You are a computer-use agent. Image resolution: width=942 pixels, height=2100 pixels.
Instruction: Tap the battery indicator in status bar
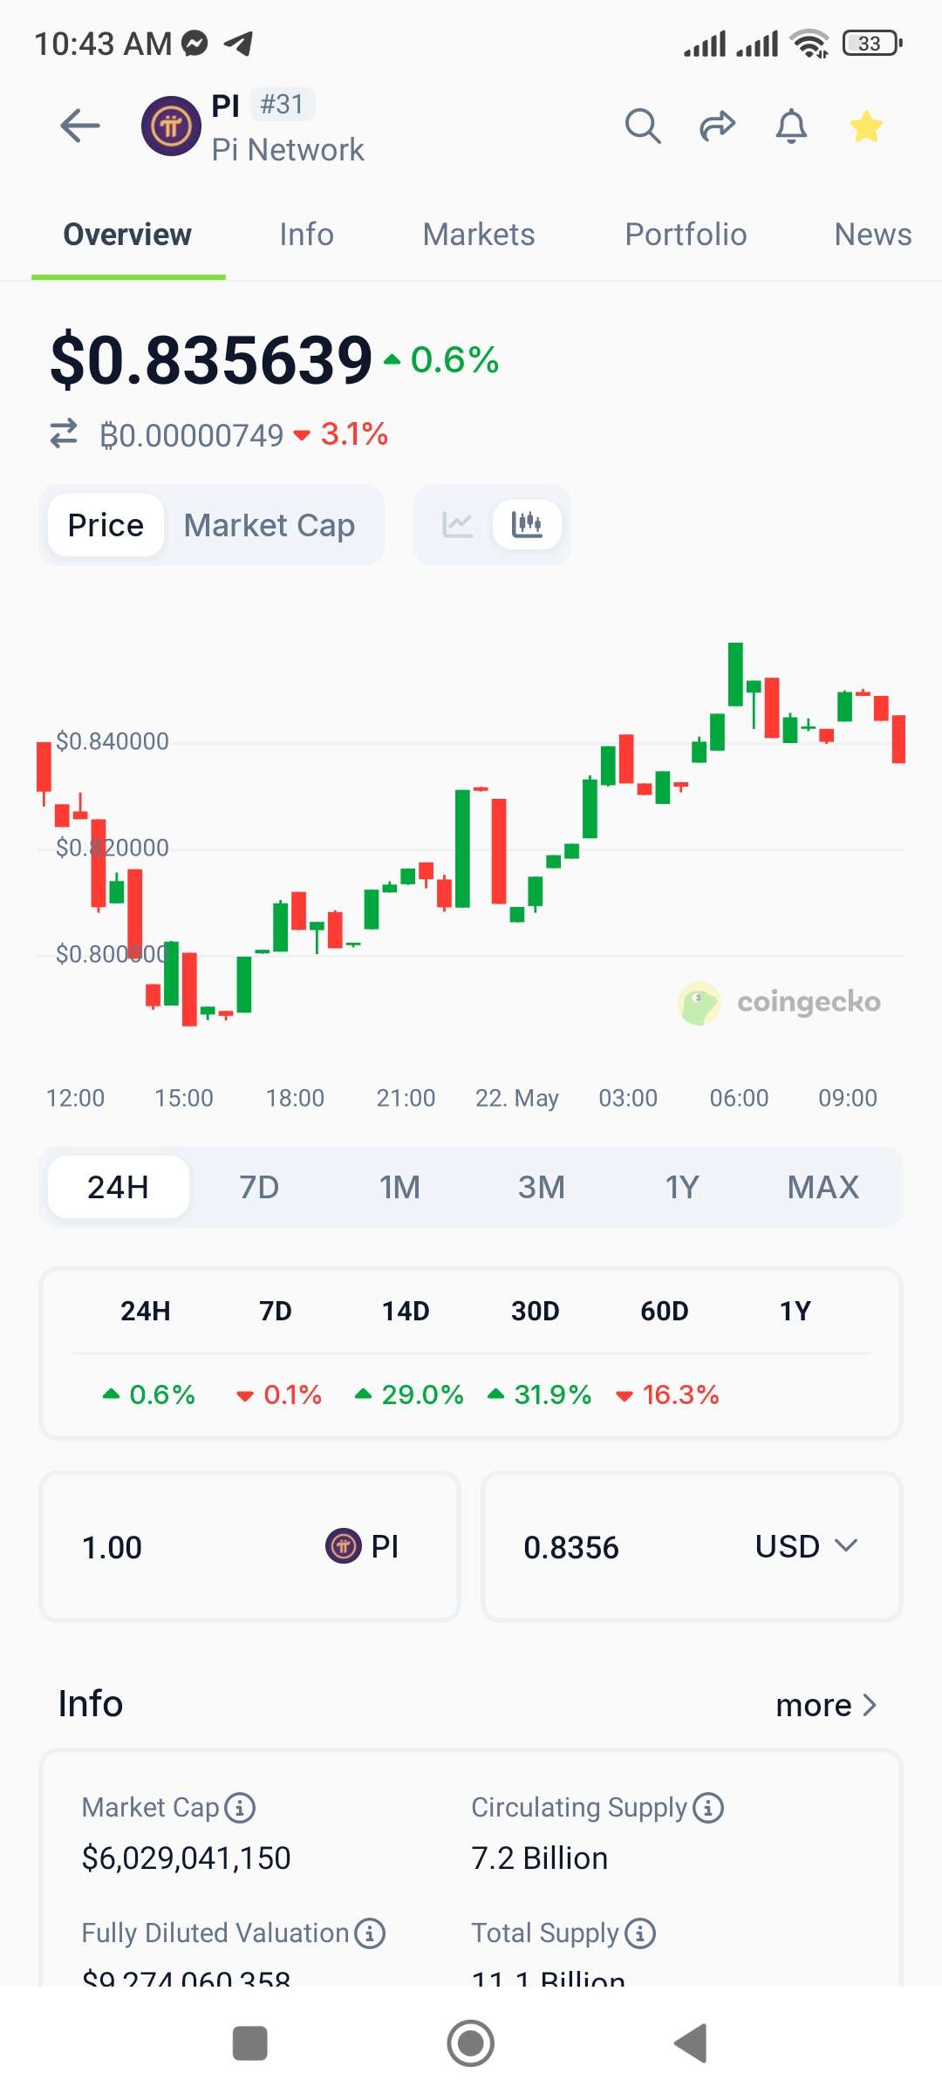(x=872, y=43)
